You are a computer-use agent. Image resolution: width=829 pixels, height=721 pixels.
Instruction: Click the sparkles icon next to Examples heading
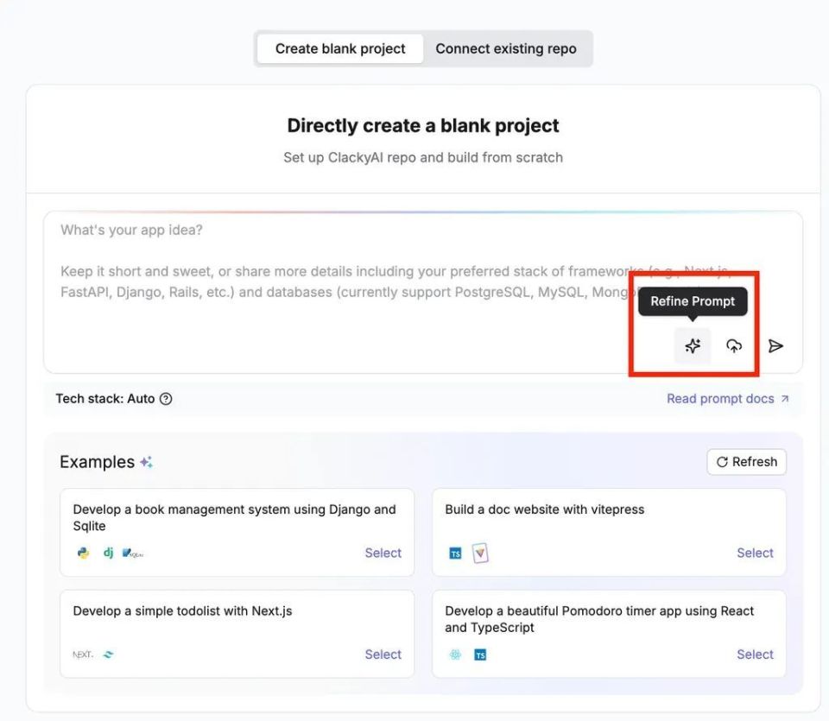[146, 462]
